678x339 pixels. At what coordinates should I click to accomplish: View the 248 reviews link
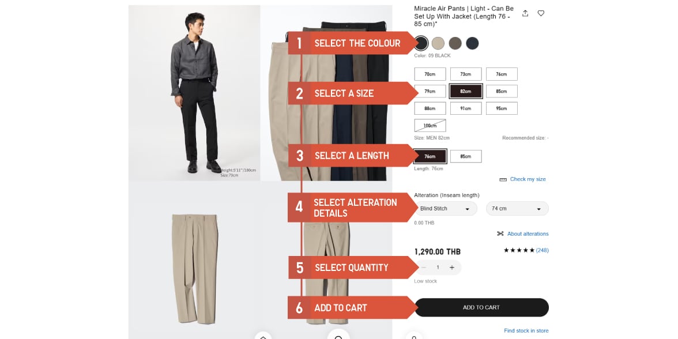coord(542,250)
